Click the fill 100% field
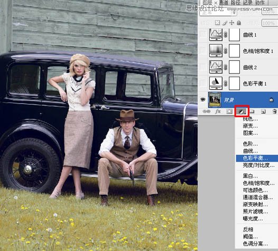Image resolution: width=278 pixels, height=251 pixels. pyautogui.click(x=270, y=23)
